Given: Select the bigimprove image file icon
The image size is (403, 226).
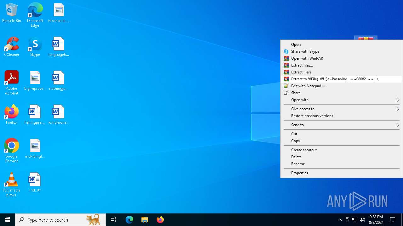Looking at the screenshot, I should 35,81.
